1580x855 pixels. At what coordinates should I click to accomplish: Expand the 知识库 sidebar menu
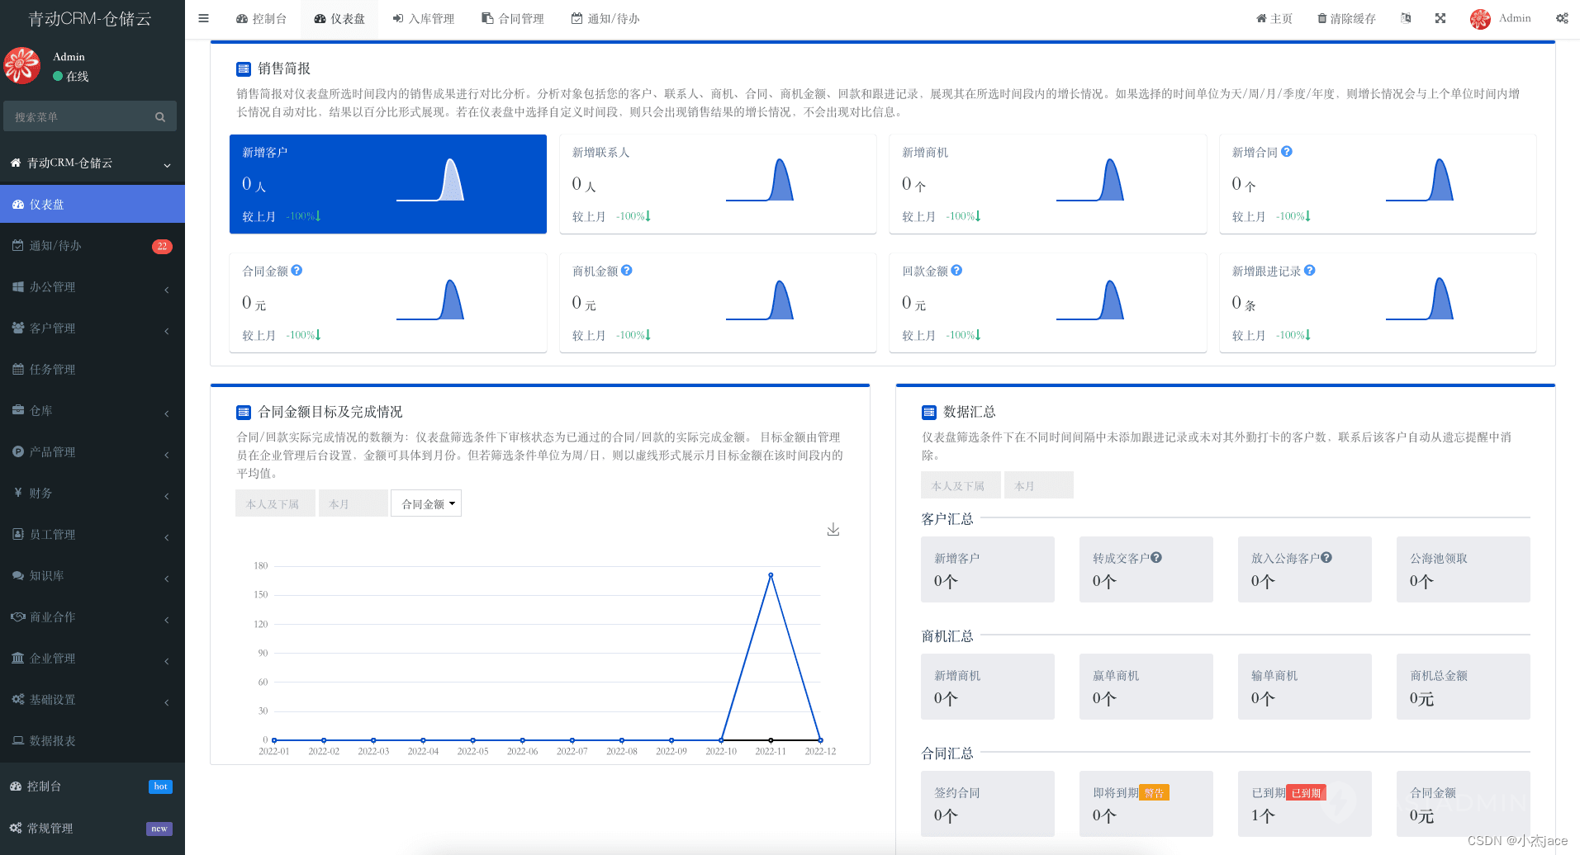(93, 575)
